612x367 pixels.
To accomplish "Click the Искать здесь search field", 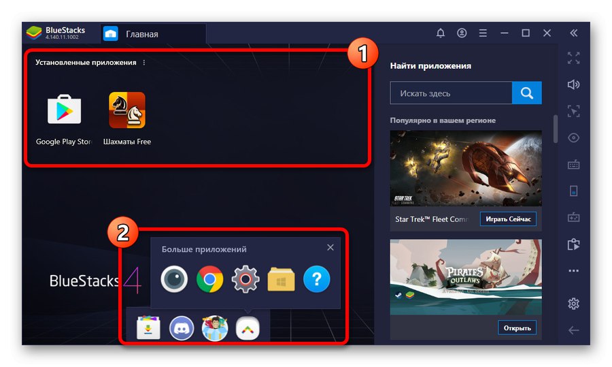I will (x=451, y=93).
